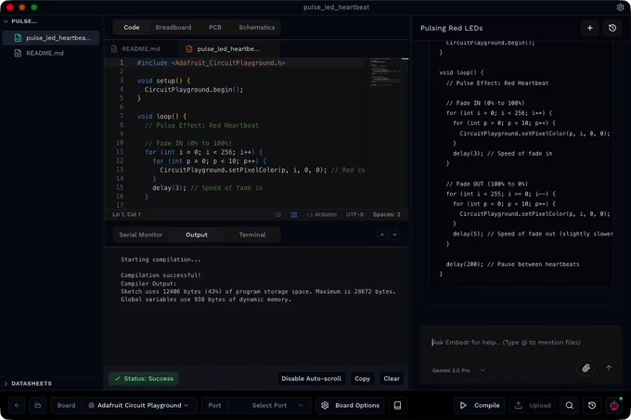Open chat history clock icon
This screenshot has height=420, width=631.
pyautogui.click(x=612, y=28)
